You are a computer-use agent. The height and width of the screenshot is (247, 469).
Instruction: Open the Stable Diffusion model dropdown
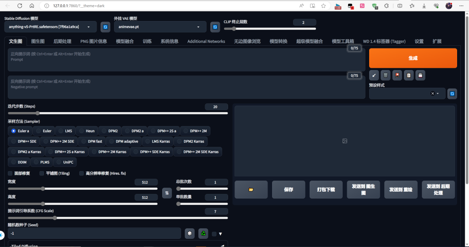[x=50, y=27]
